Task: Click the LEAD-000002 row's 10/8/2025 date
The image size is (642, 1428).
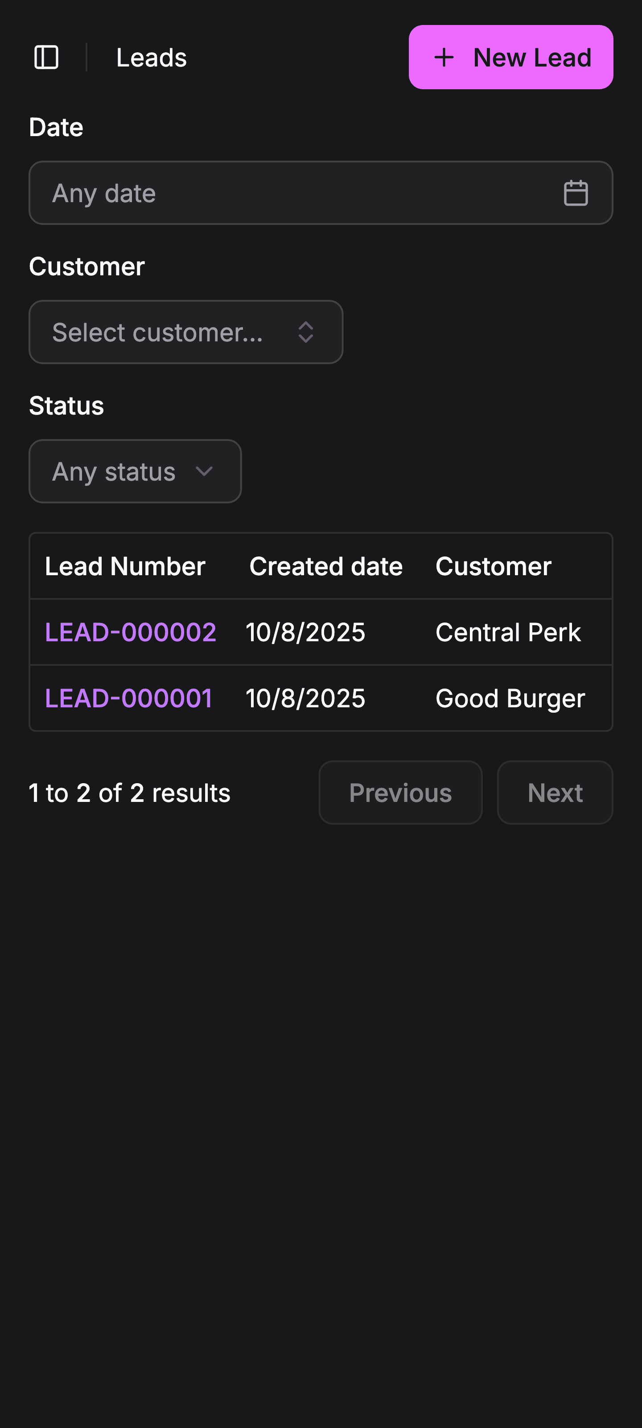Action: [x=305, y=632]
